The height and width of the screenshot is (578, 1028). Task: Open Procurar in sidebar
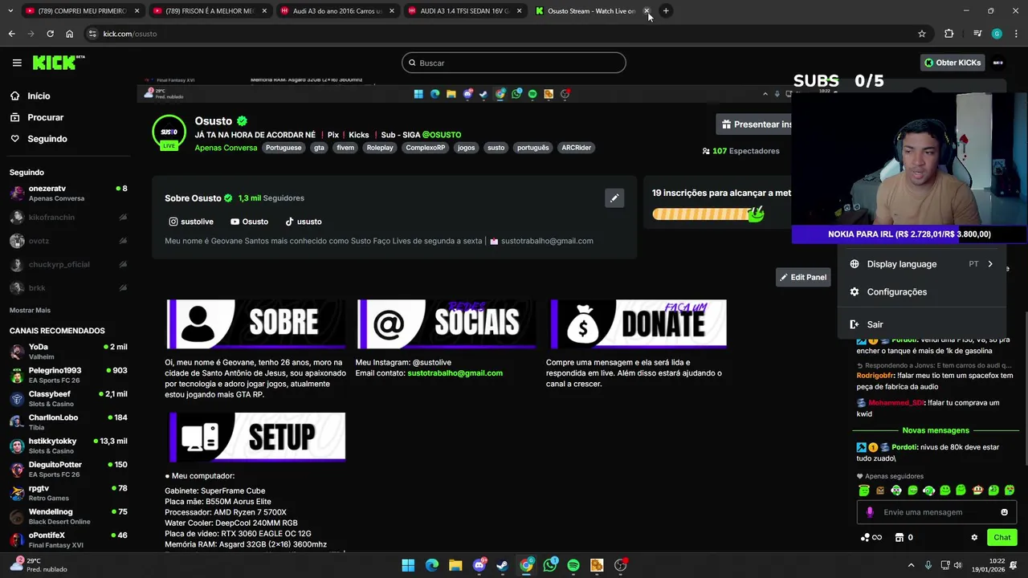click(45, 117)
